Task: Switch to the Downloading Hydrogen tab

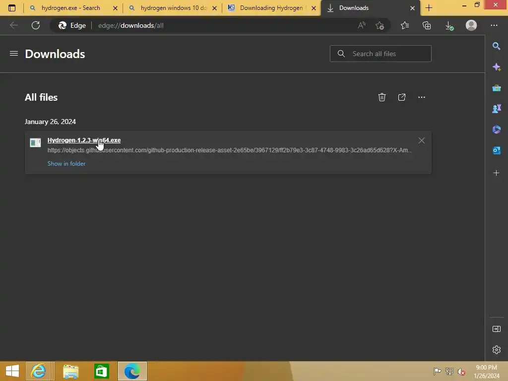Action: (271, 8)
